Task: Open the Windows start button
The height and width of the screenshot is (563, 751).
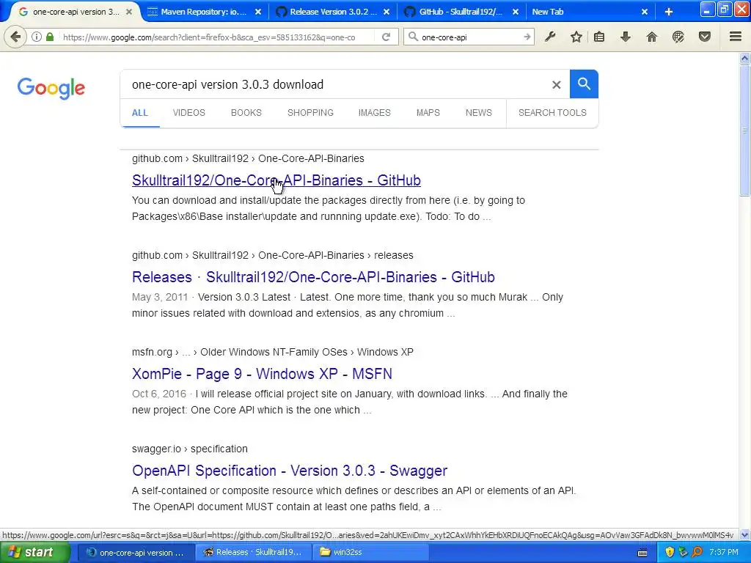Action: click(34, 552)
